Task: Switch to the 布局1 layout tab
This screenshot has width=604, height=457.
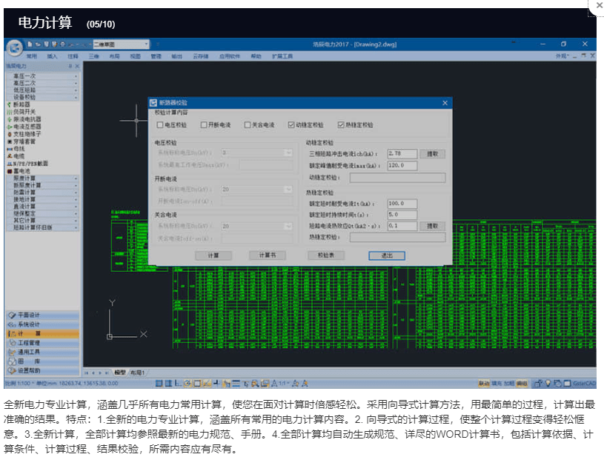Action: 137,373
